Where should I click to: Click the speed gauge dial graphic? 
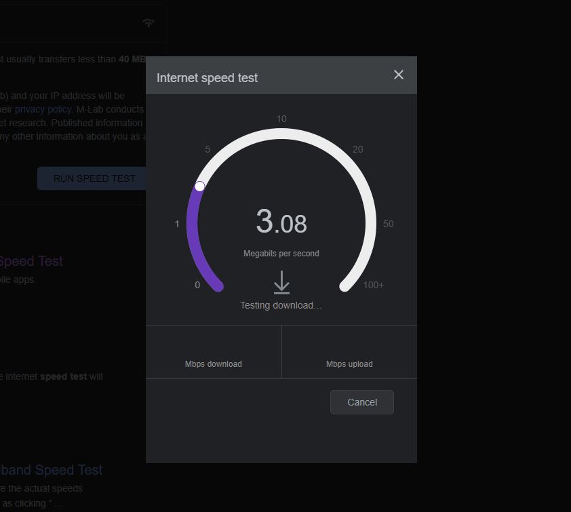(x=281, y=133)
